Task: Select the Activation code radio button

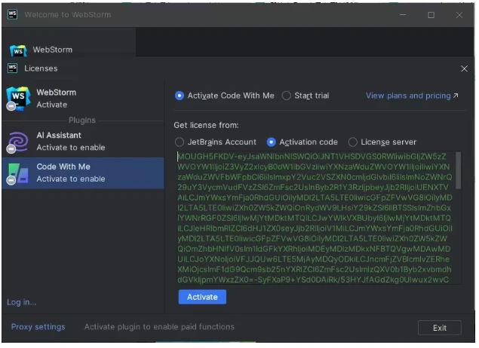Action: point(271,142)
